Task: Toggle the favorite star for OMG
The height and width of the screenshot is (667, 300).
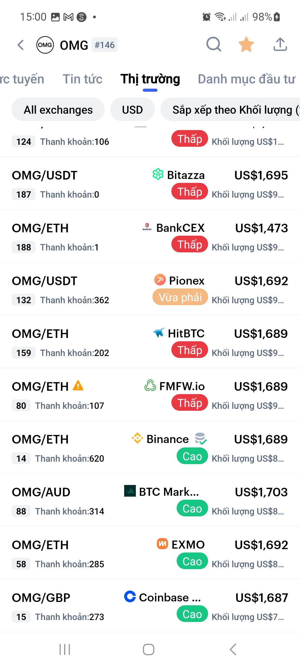Action: click(246, 44)
